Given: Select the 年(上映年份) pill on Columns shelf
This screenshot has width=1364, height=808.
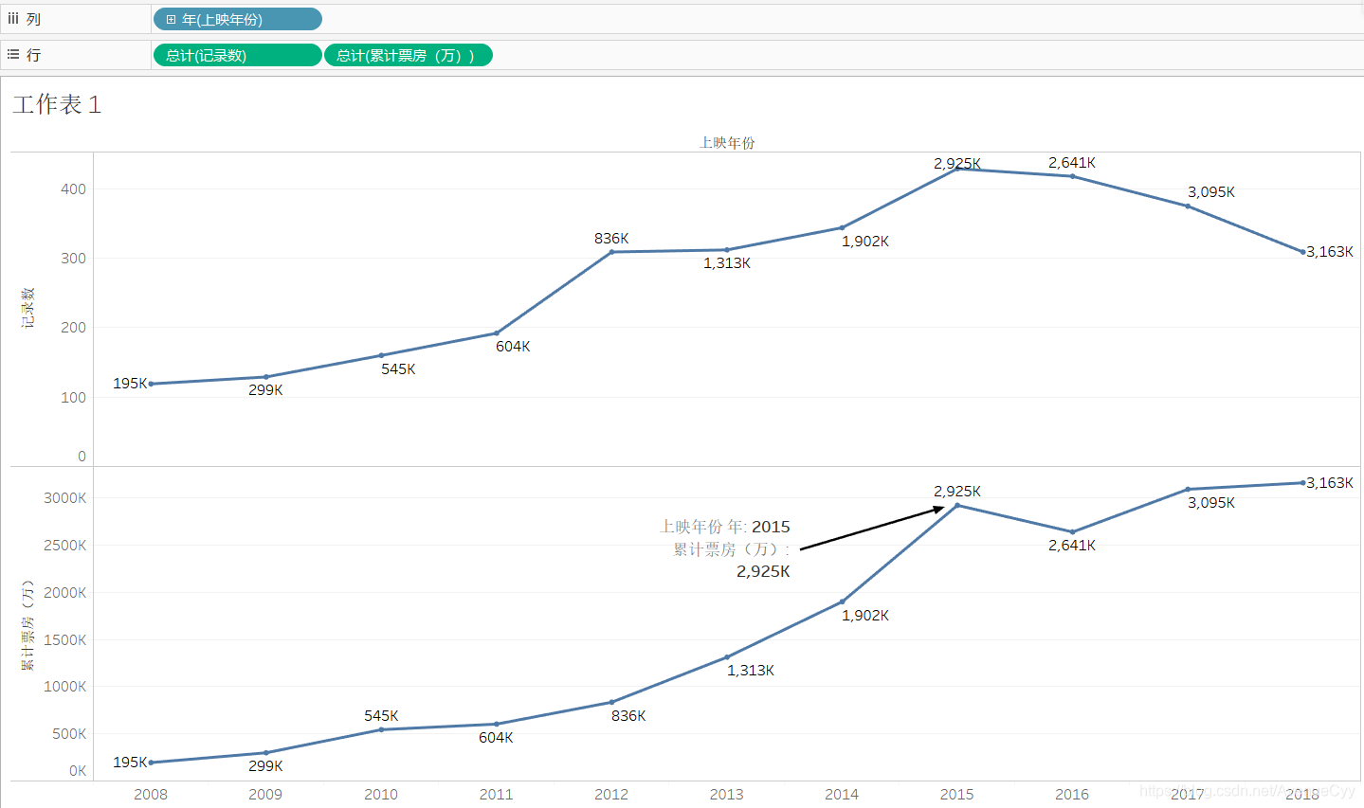Looking at the screenshot, I should (238, 19).
